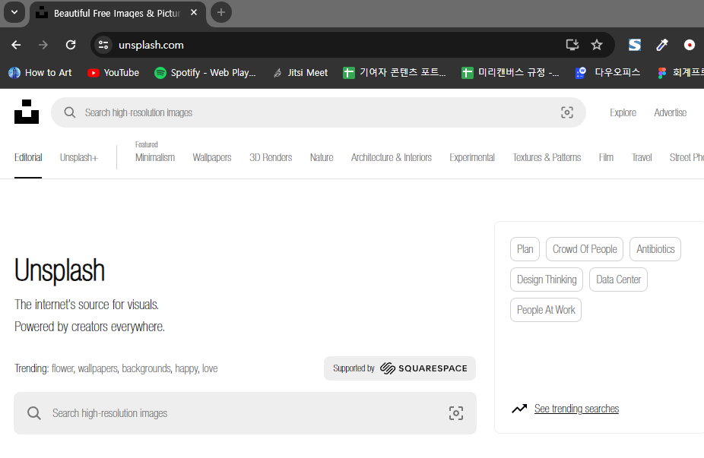Switch to the Unsplash+ tab
This screenshot has width=704, height=458.
point(79,157)
